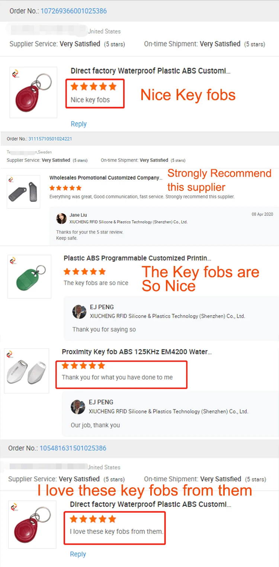Open 'Plastic ABS Programmable Customized Printin...' product title
The image size is (279, 567).
[137, 258]
